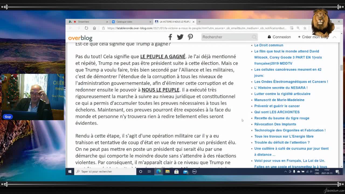345x194 pixels.
Task: Click Guy's webcam video thumbnail
Action: click(x=32, y=97)
